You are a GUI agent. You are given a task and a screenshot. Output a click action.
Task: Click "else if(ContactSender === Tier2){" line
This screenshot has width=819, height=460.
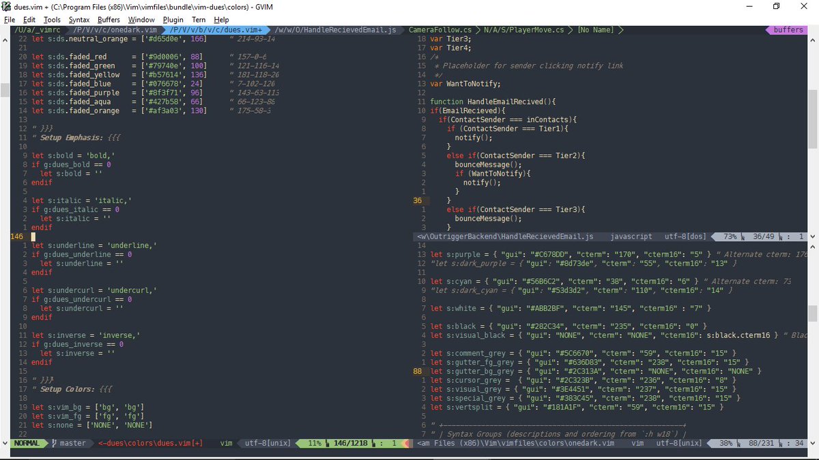(516, 155)
